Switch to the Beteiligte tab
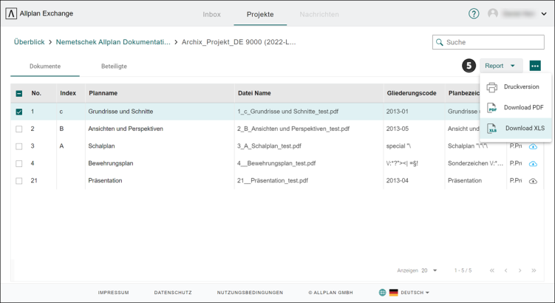The width and height of the screenshot is (555, 303). coord(114,67)
